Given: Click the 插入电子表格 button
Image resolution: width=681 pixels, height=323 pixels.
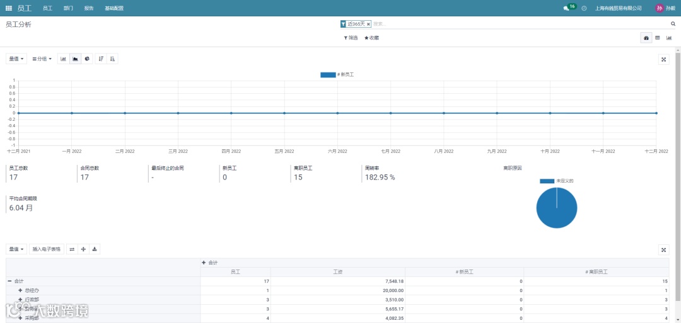Looking at the screenshot, I should pyautogui.click(x=47, y=249).
